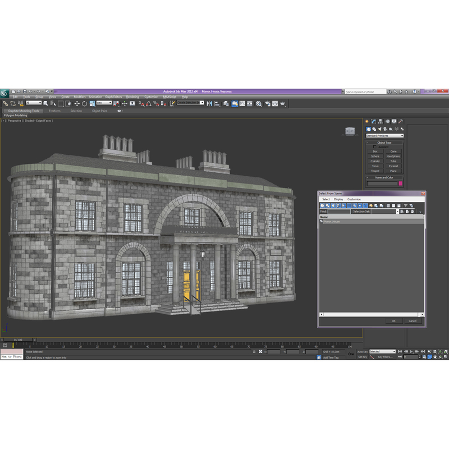Open the Modify panel

(x=374, y=121)
